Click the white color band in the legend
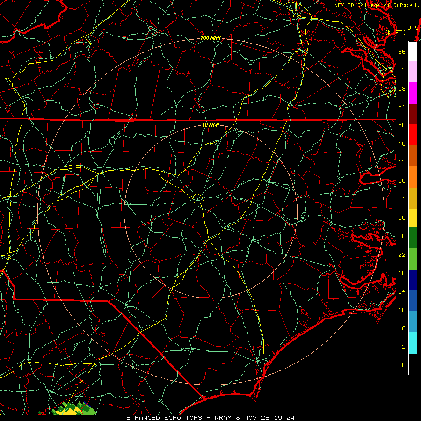Screen dimensions: 421x421 413,51
